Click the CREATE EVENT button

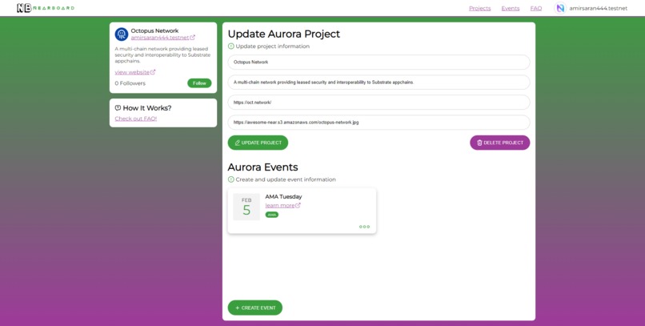pyautogui.click(x=255, y=308)
